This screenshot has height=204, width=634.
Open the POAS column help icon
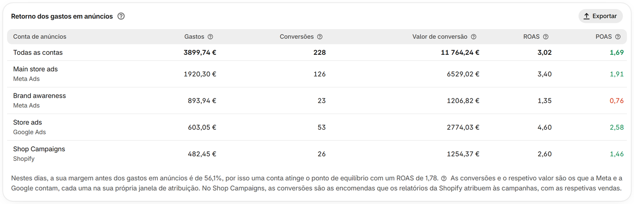[618, 37]
